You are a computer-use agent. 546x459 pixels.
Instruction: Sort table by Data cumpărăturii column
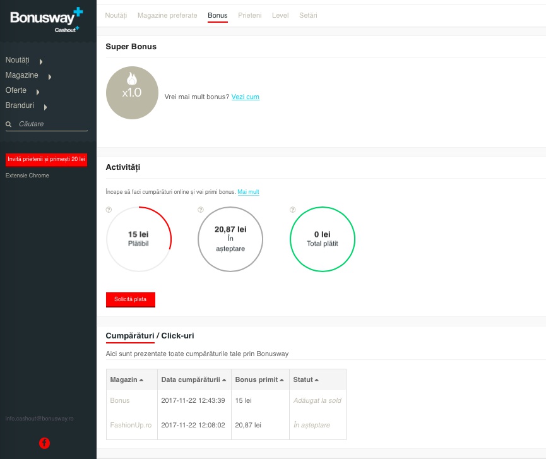193,379
